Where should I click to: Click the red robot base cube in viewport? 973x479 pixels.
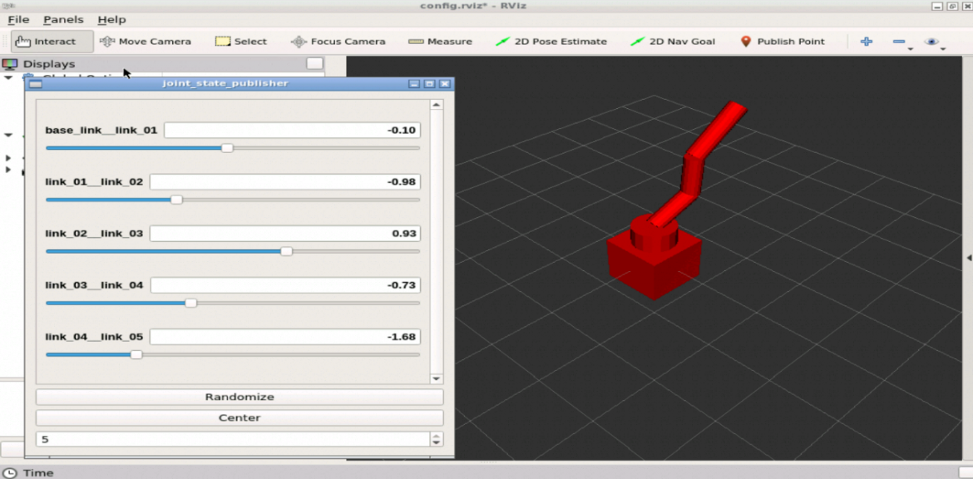pos(654,265)
